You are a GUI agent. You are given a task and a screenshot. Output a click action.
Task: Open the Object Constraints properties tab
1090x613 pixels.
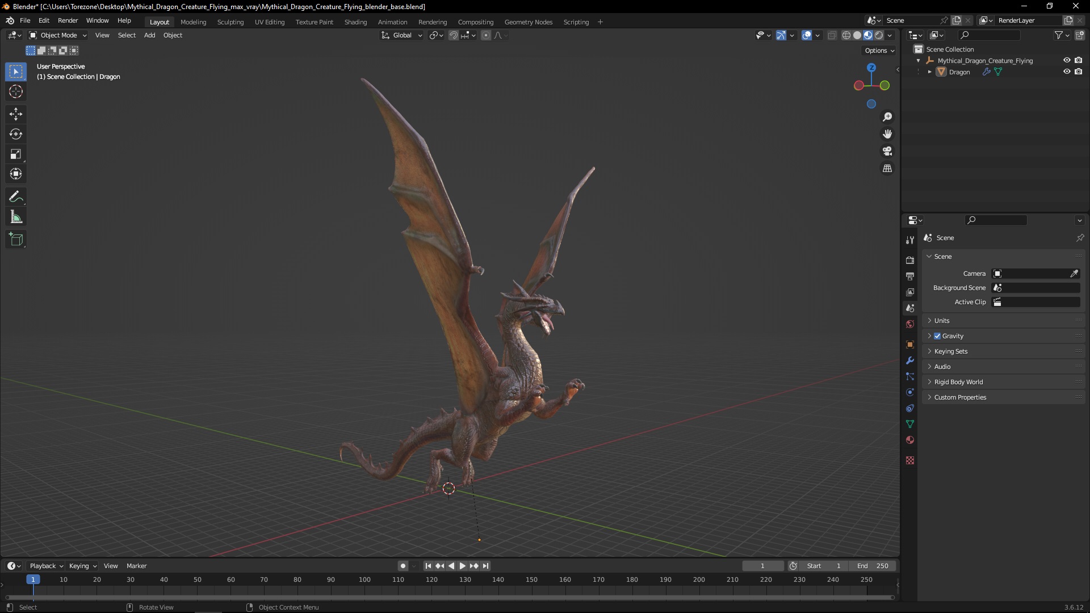tap(910, 408)
